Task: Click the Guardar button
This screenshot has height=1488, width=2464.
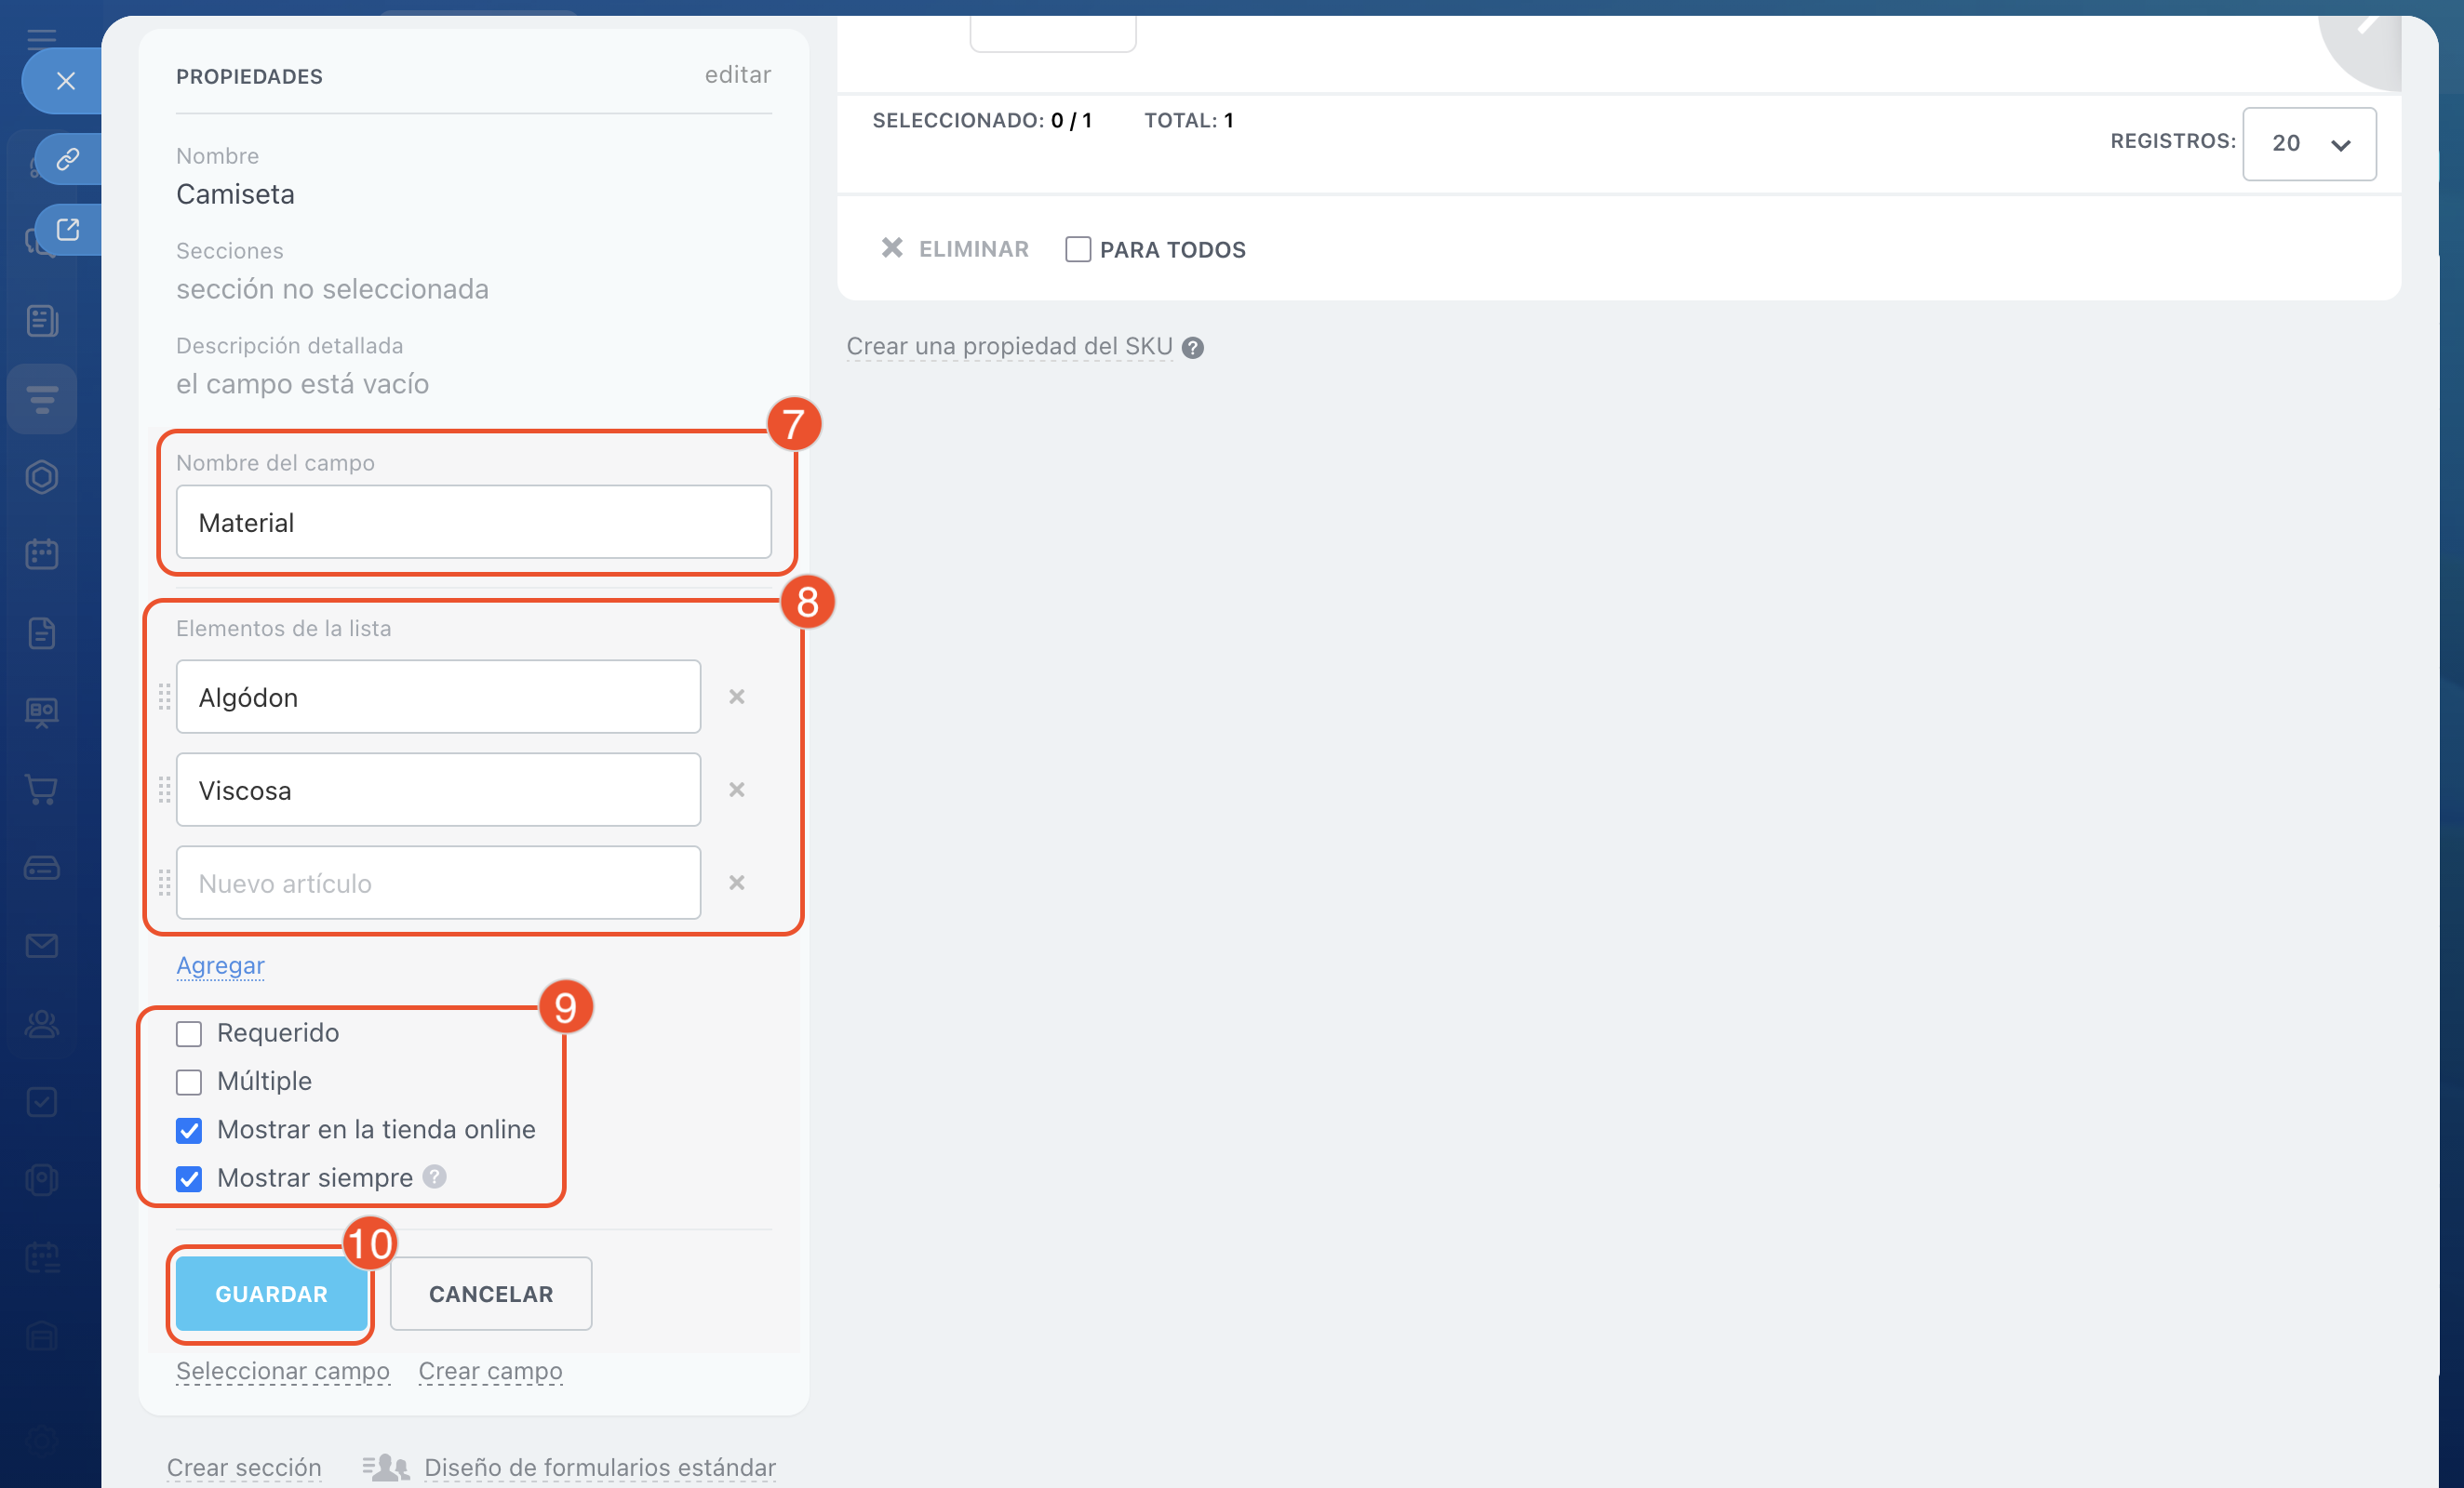Action: (271, 1293)
